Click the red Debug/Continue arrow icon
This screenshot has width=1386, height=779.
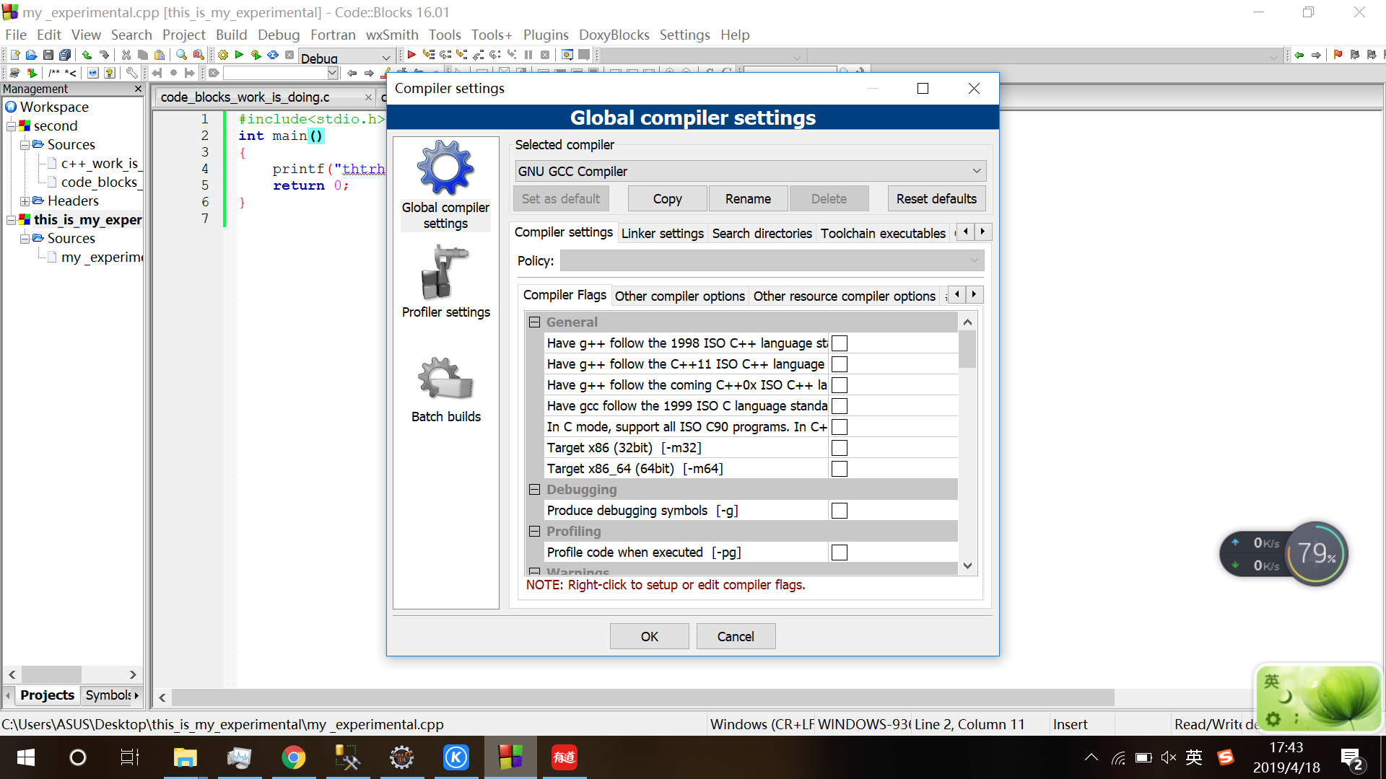[x=411, y=55]
